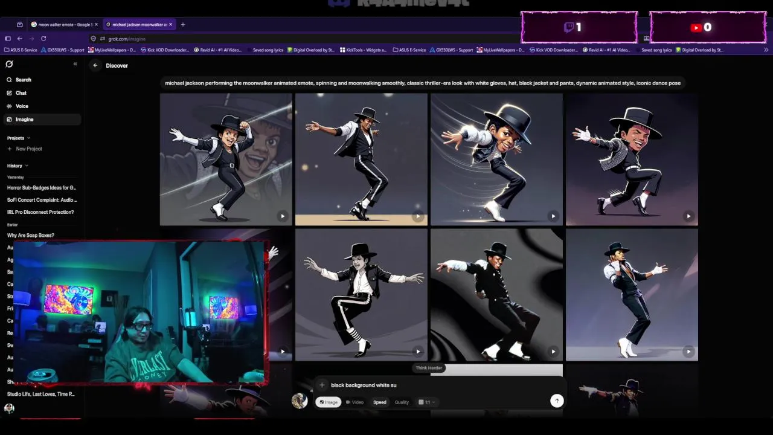This screenshot has height=435, width=773.
Task: Open 'IRL Pro Disconnect Protection?' history item
Action: (40, 212)
